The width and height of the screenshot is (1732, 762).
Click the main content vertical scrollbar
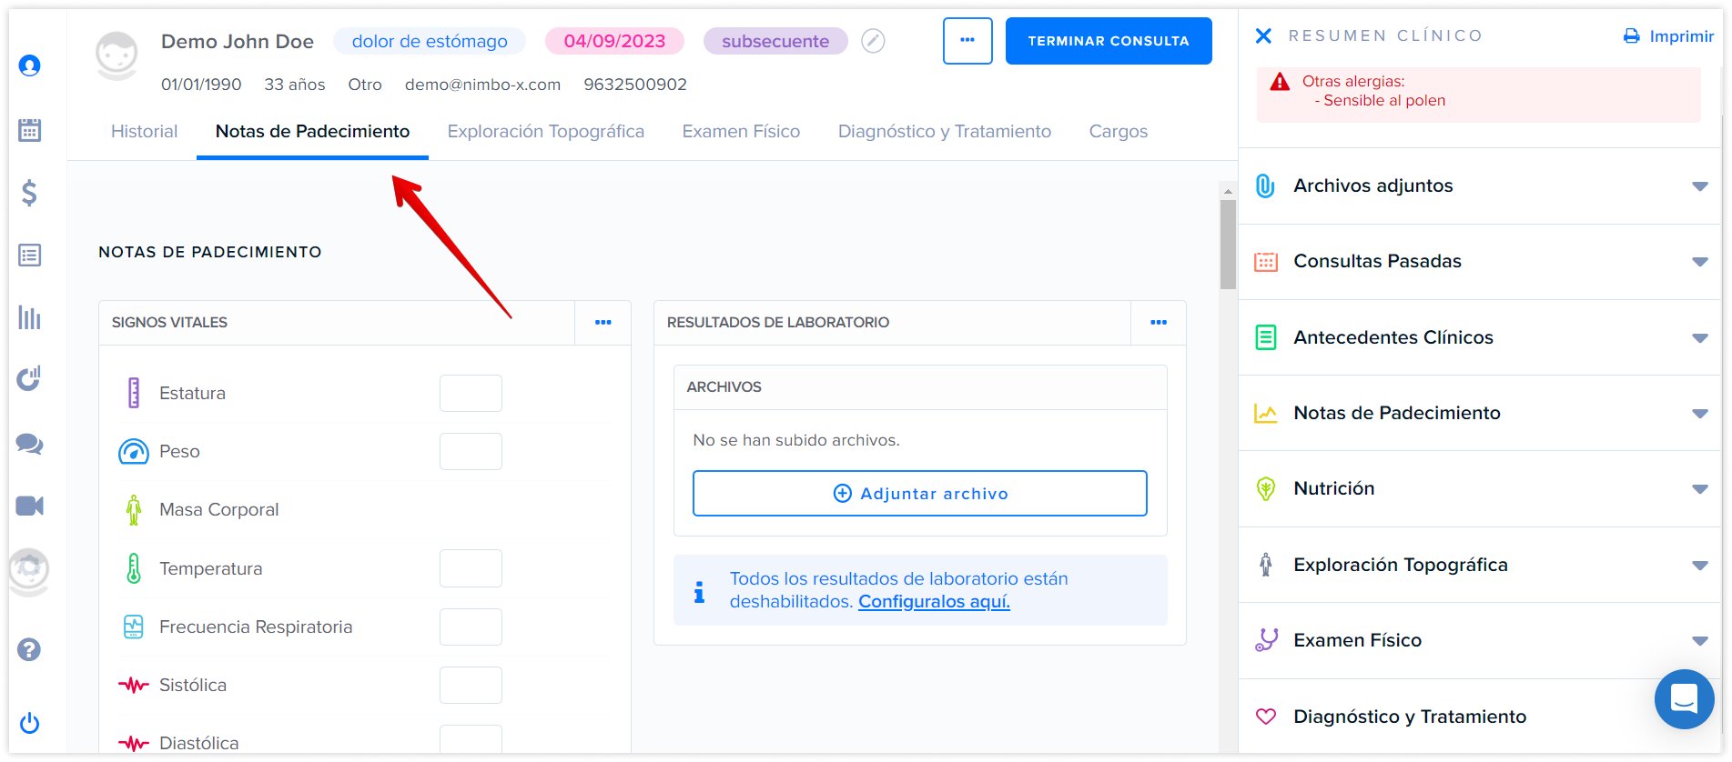(x=1228, y=244)
